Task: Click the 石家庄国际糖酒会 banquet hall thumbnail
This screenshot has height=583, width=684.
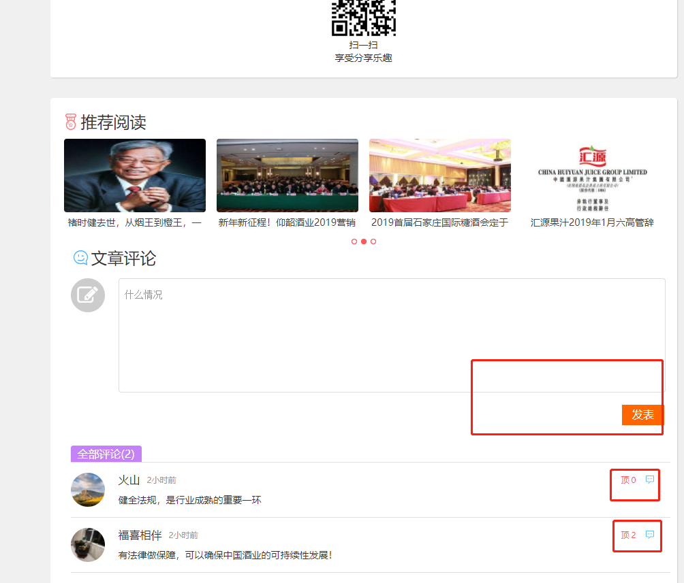Action: 440,176
